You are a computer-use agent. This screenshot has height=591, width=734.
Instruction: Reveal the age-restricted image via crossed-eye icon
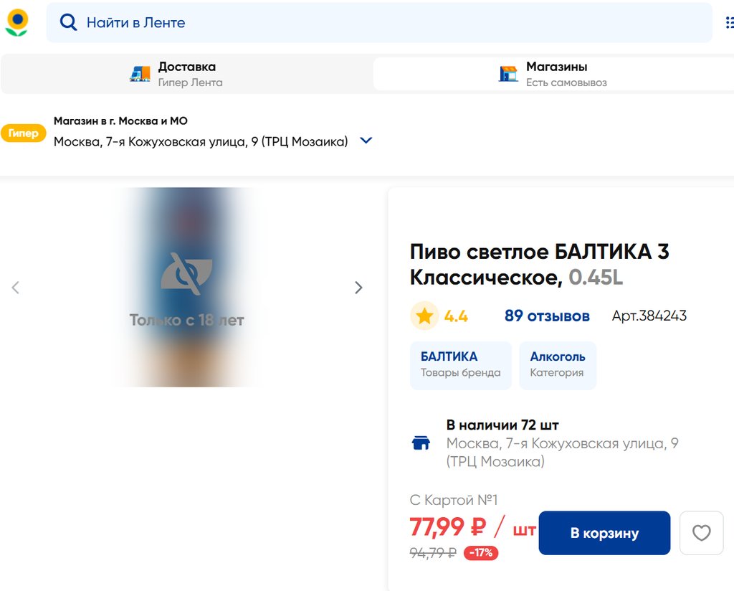(186, 274)
